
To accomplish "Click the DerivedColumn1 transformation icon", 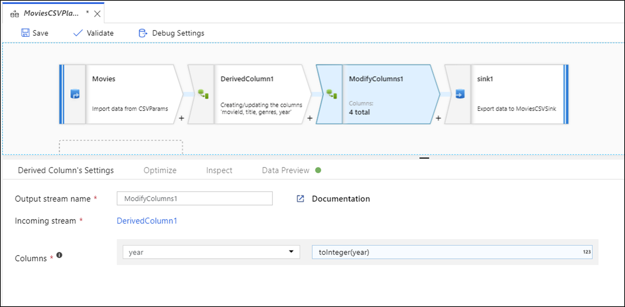I will (203, 94).
